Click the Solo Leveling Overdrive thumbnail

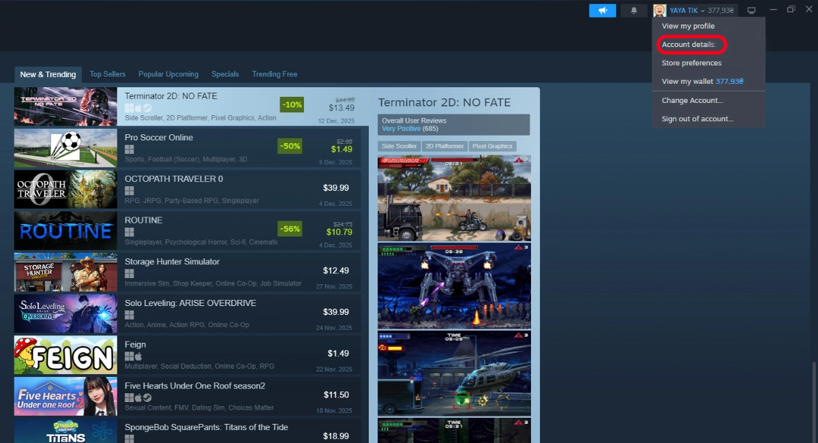tap(65, 314)
